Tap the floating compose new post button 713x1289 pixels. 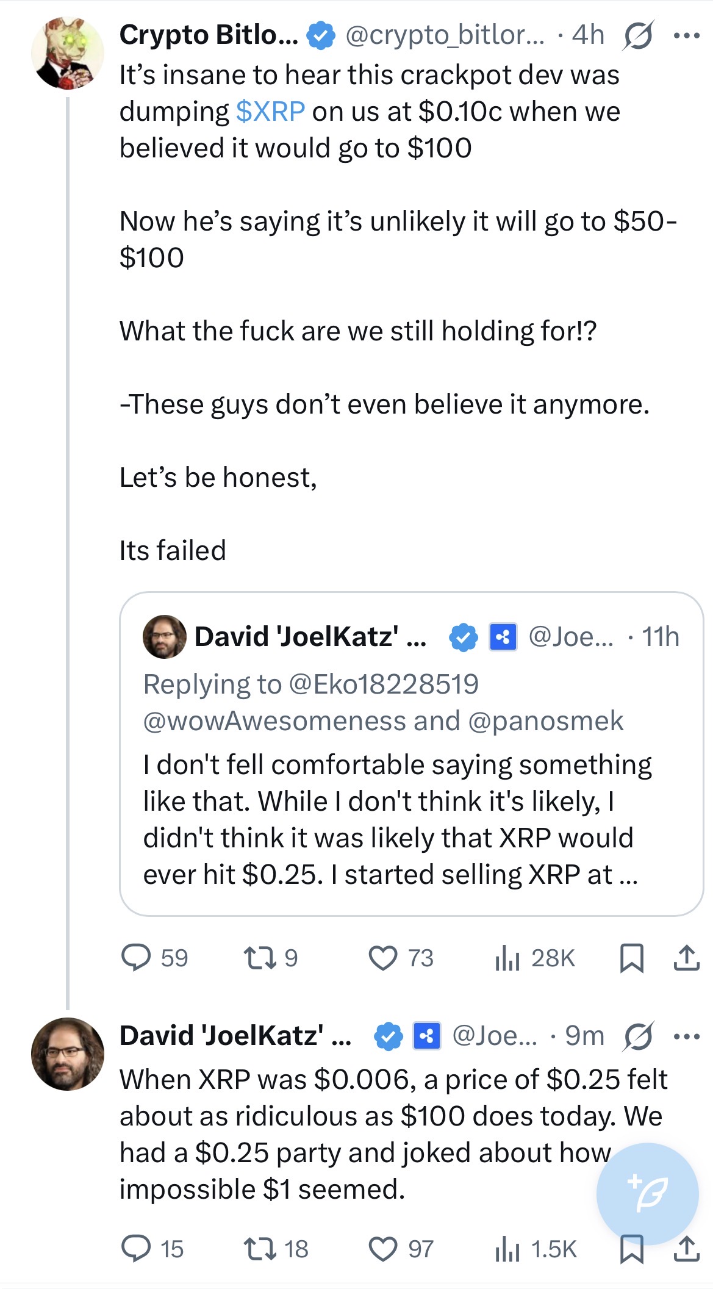(648, 1194)
